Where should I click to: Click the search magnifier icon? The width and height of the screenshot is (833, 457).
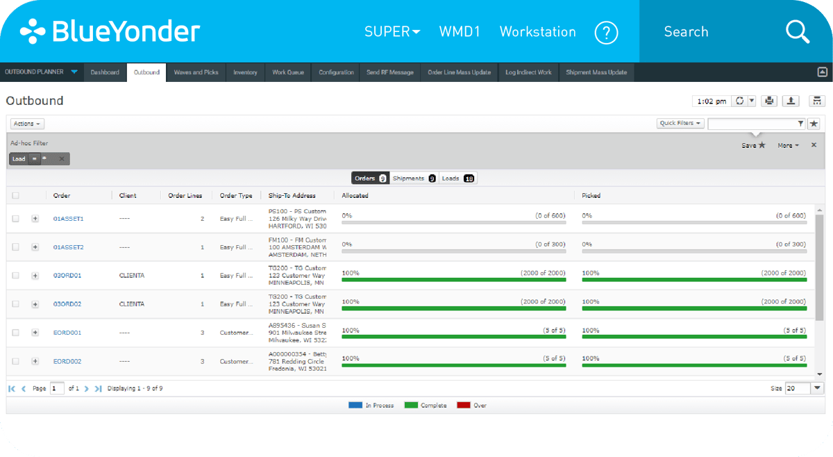click(x=797, y=31)
